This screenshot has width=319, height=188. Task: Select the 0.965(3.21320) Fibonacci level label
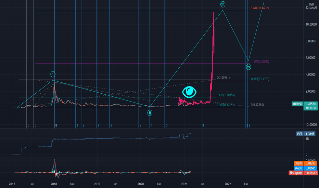pyautogui.click(x=260, y=79)
